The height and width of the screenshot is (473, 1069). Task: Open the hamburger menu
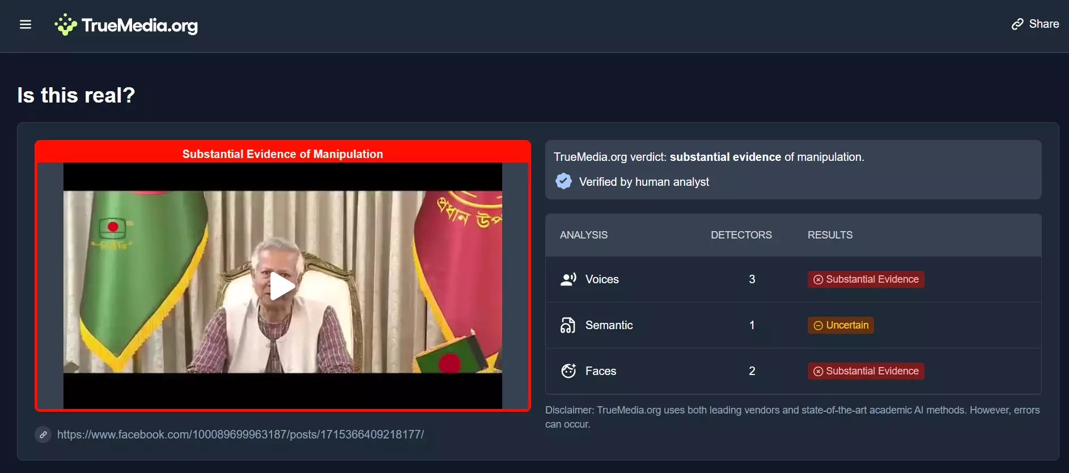tap(26, 24)
